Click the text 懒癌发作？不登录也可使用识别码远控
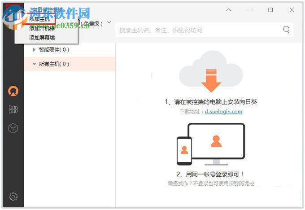Image resolution: width=305 pixels, height=210 pixels. pos(211,184)
